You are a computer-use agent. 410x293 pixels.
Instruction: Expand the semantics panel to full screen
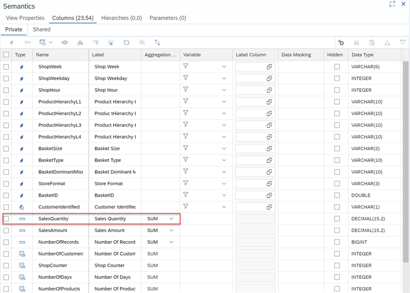pos(392,4)
